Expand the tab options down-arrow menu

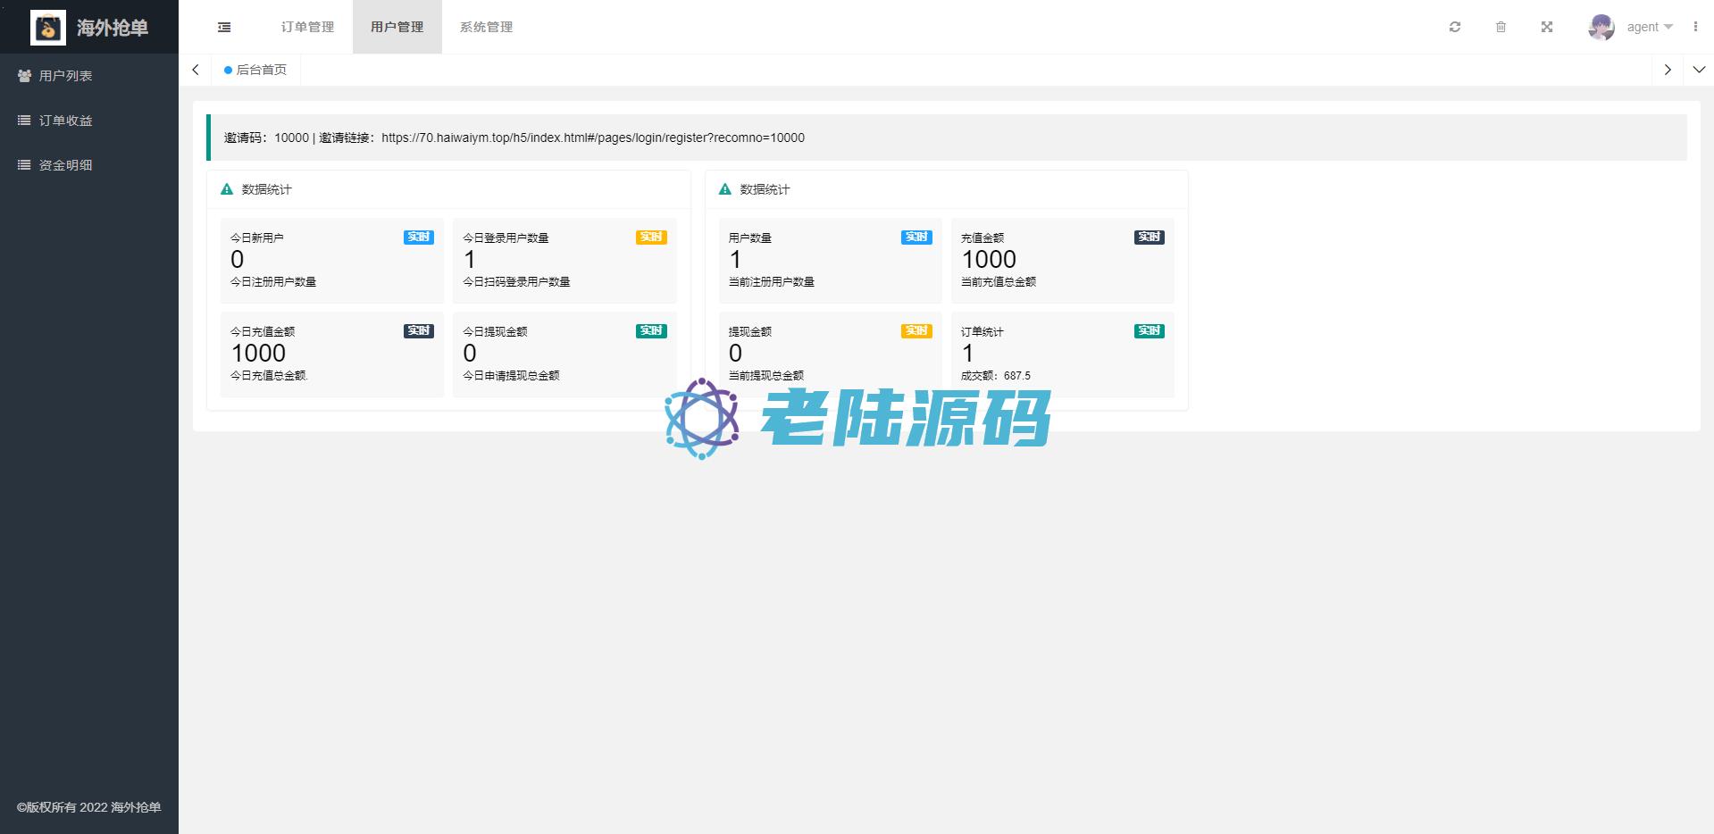pos(1699,70)
